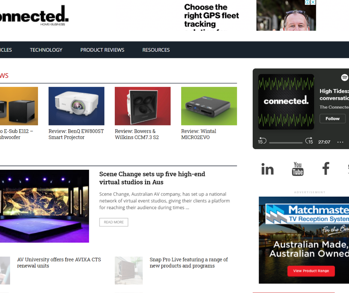This screenshot has width=349, height=293.
Task: Click View Product Range in Matchmaster ad
Action: click(311, 271)
